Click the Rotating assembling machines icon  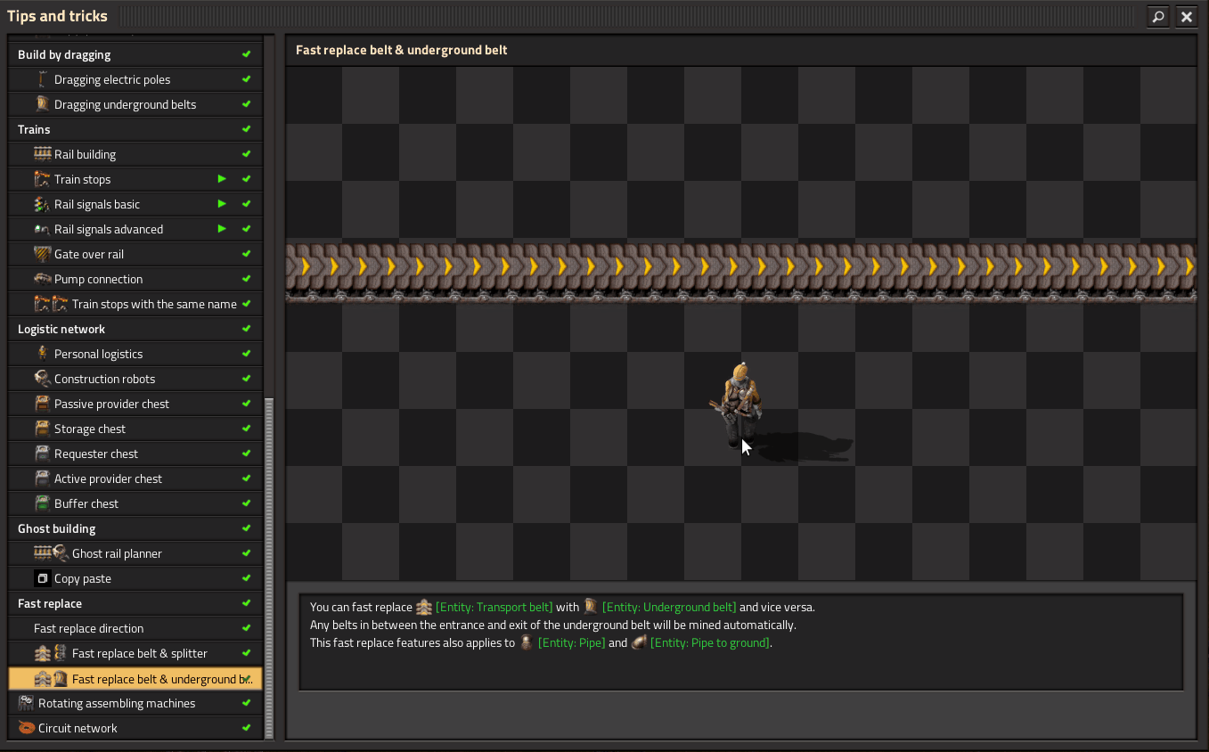coord(27,703)
